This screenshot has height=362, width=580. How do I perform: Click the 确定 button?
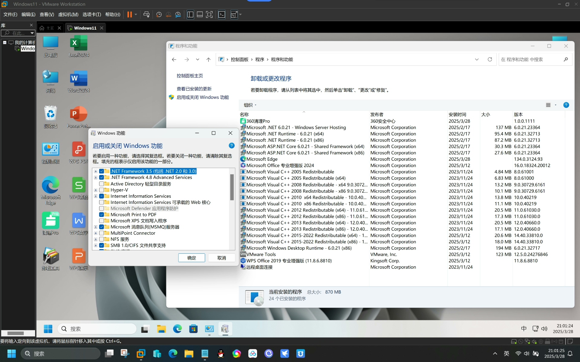click(x=192, y=258)
